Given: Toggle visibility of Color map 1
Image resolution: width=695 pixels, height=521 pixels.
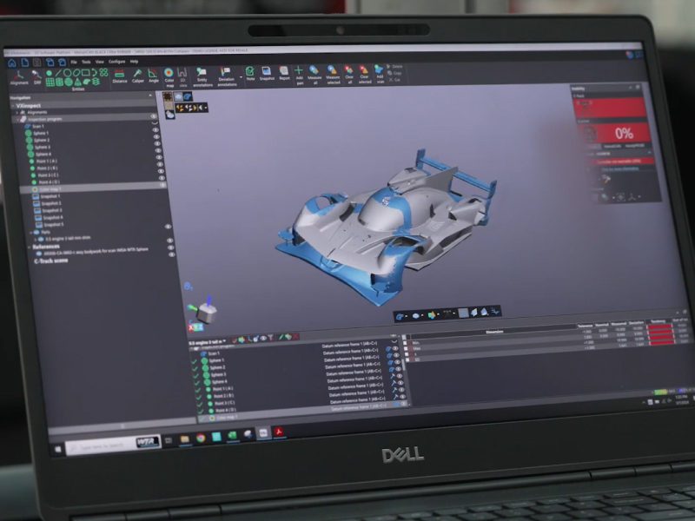Looking at the screenshot, I should 162,185.
